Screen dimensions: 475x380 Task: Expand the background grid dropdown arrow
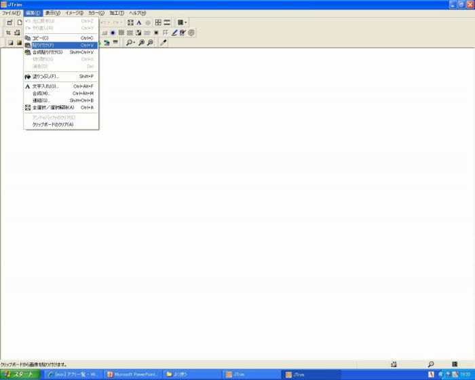tap(186, 22)
